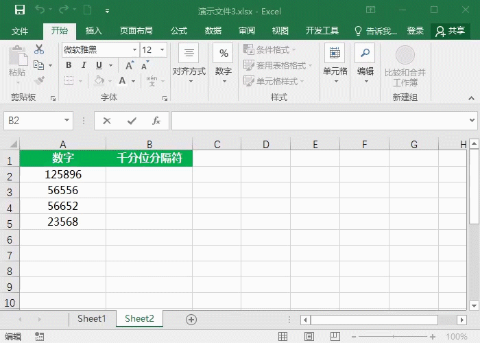Click the New Sheet plus icon
Image resolution: width=480 pixels, height=343 pixels.
click(x=191, y=320)
